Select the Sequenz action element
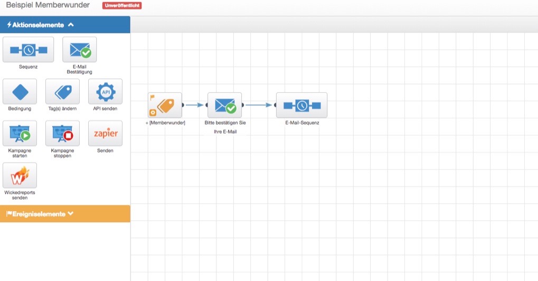This screenshot has width=538, height=281. tap(28, 50)
